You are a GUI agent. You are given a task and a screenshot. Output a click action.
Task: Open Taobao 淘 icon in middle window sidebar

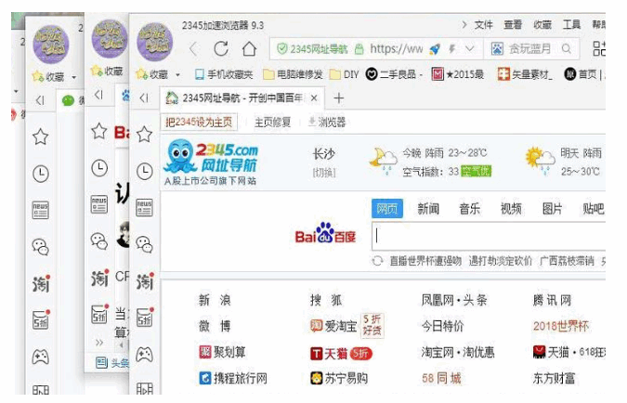[x=99, y=278]
